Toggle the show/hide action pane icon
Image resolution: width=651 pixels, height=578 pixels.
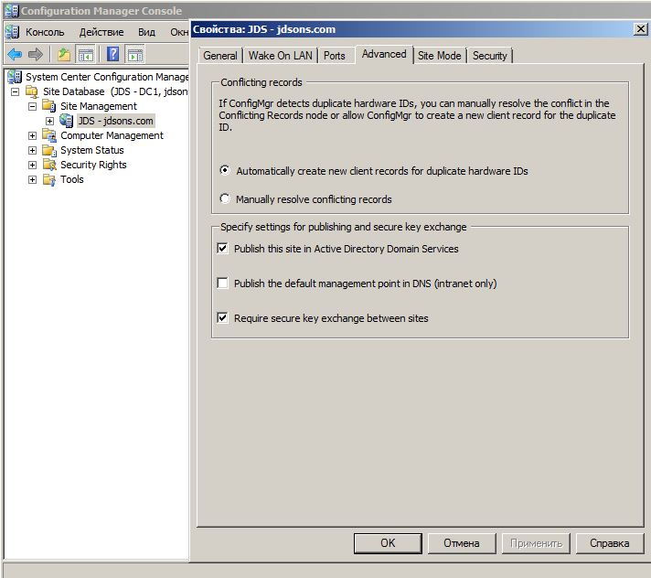[x=135, y=54]
